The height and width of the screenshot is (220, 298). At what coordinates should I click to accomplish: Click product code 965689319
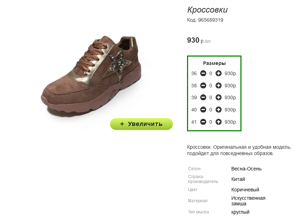click(x=210, y=20)
